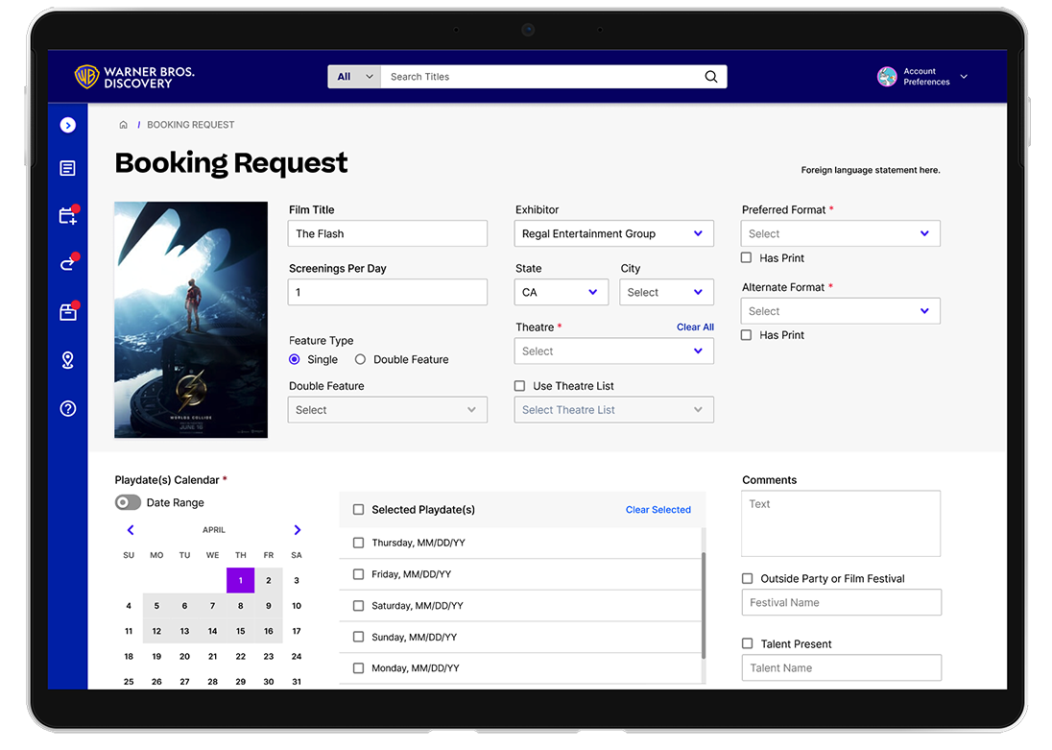1052x750 pixels.
Task: Go to next month in calendar
Action: [x=298, y=530]
